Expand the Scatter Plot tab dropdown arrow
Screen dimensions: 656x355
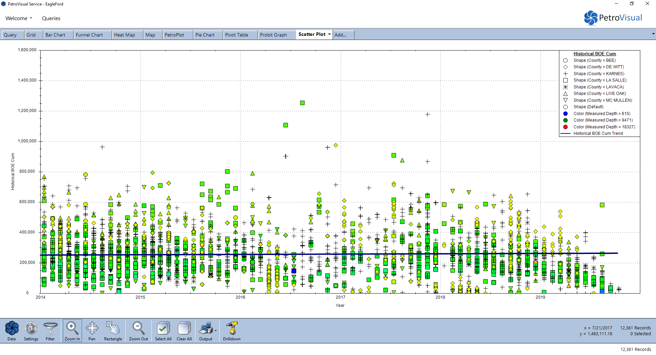tap(329, 34)
